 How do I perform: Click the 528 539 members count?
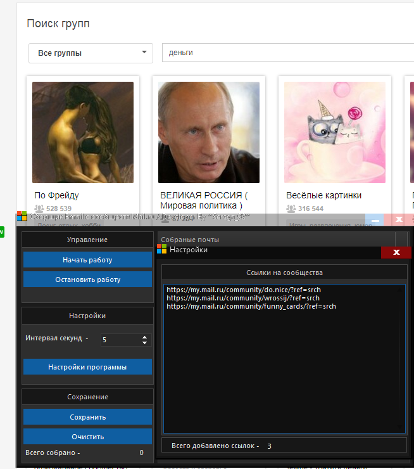point(59,209)
